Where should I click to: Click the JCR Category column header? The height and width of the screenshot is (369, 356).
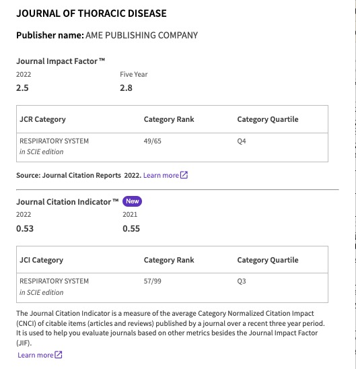pyautogui.click(x=42, y=119)
